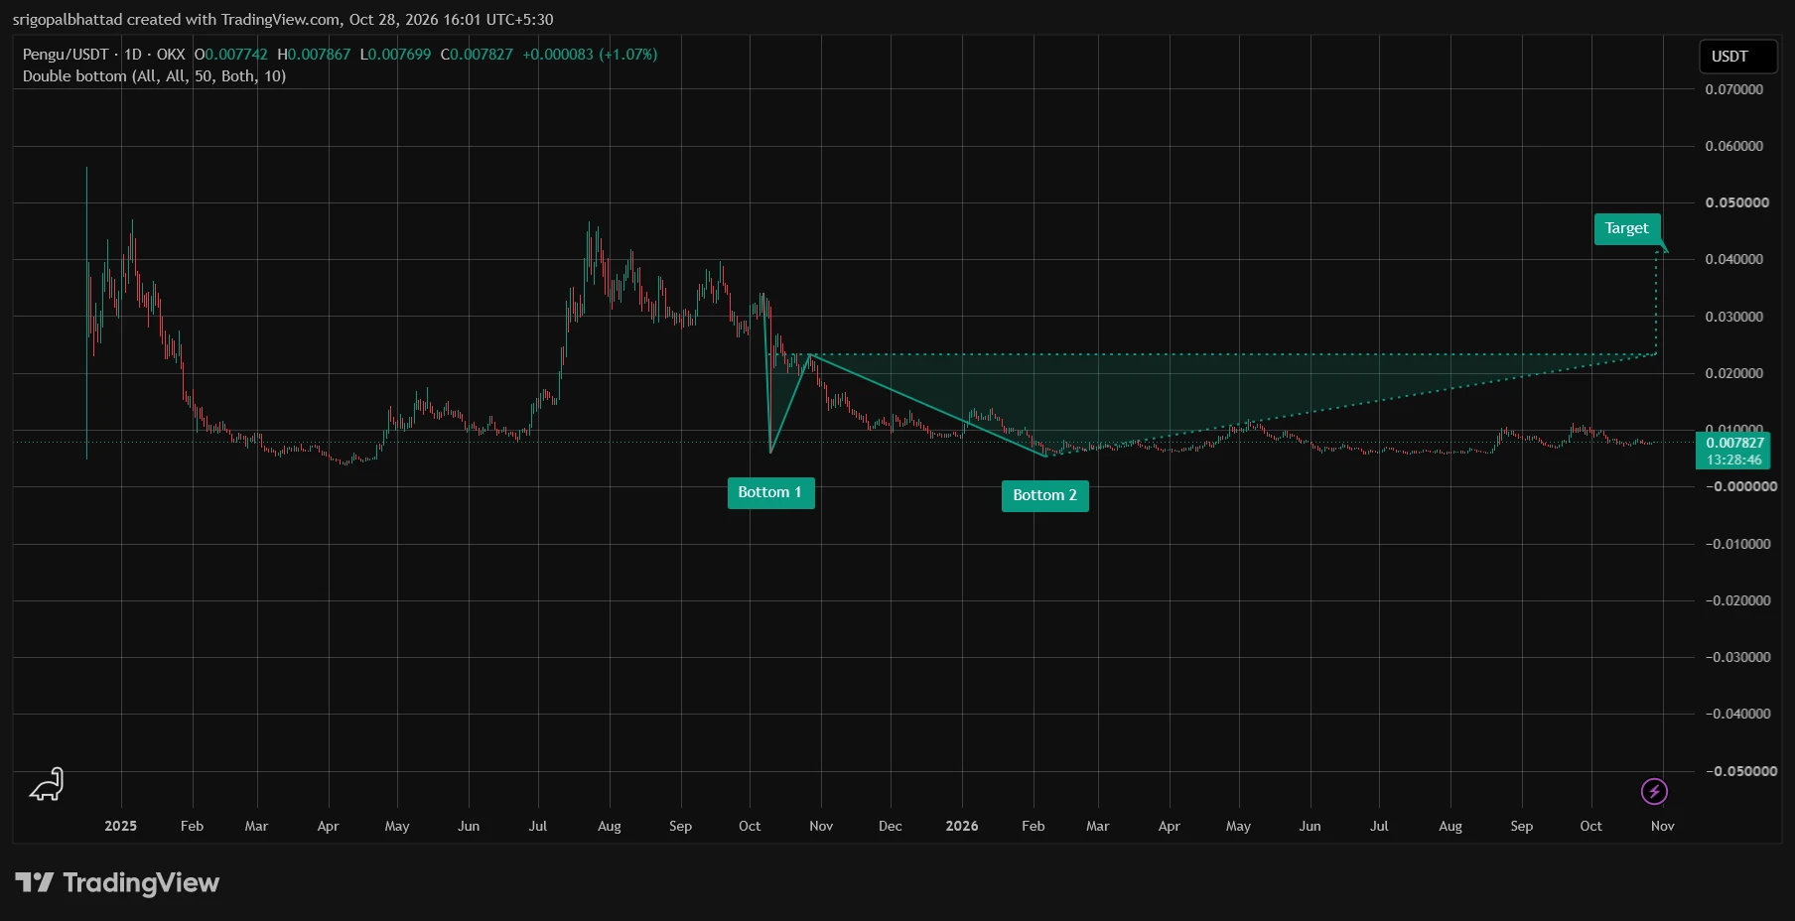Select the Bottom 2 pattern label

pos(1044,495)
